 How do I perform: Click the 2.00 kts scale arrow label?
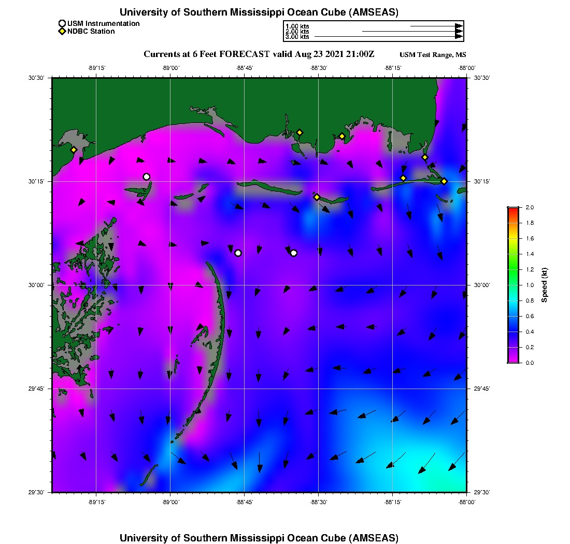coord(297,32)
